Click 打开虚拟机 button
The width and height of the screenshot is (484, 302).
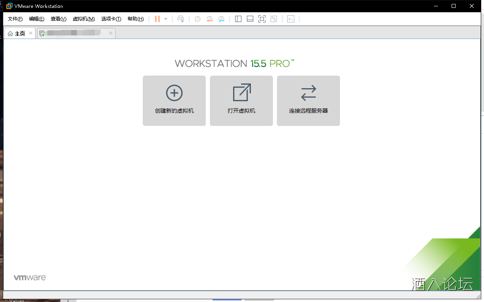241,101
